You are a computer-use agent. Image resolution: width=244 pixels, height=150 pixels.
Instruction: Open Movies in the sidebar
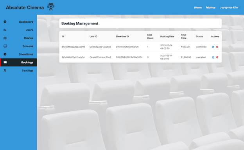18,38
